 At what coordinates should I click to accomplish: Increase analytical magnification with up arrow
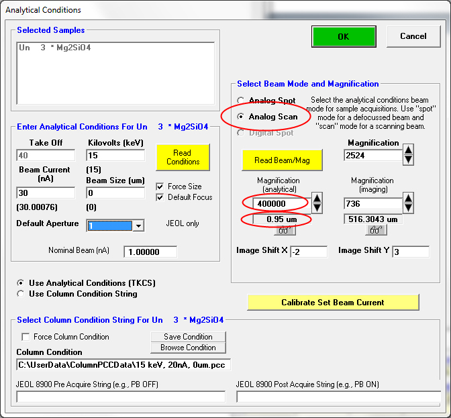[x=317, y=198]
